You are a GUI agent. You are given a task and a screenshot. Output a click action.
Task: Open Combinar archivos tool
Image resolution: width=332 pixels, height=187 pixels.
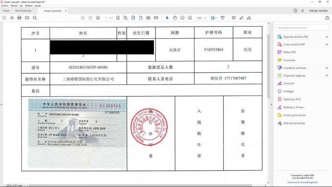tap(295, 68)
